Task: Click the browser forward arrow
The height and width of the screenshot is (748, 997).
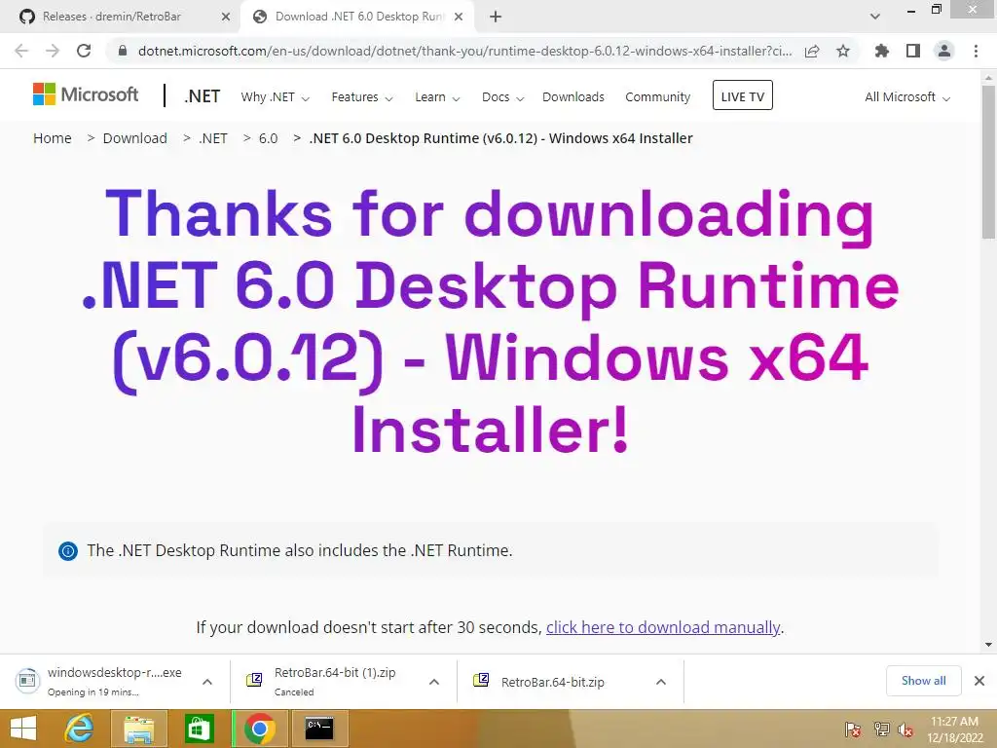Action: click(x=53, y=51)
